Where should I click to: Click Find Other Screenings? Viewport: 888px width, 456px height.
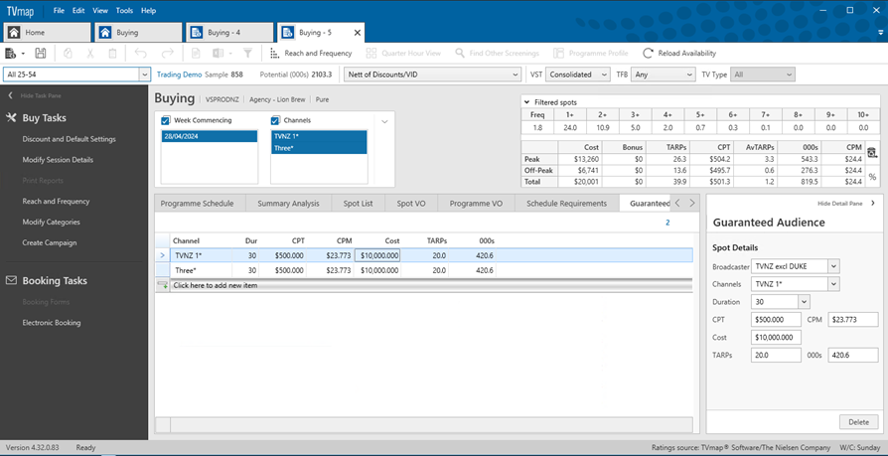pyautogui.click(x=498, y=54)
